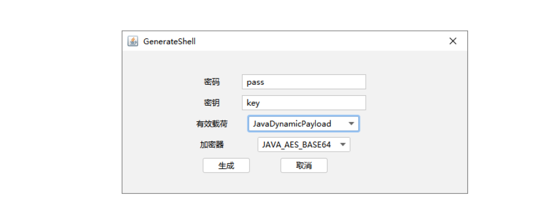Click the Java coffee cup window icon
The width and height of the screenshot is (537, 220).
[132, 41]
